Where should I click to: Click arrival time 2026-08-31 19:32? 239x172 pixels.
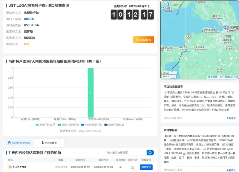point(80,167)
